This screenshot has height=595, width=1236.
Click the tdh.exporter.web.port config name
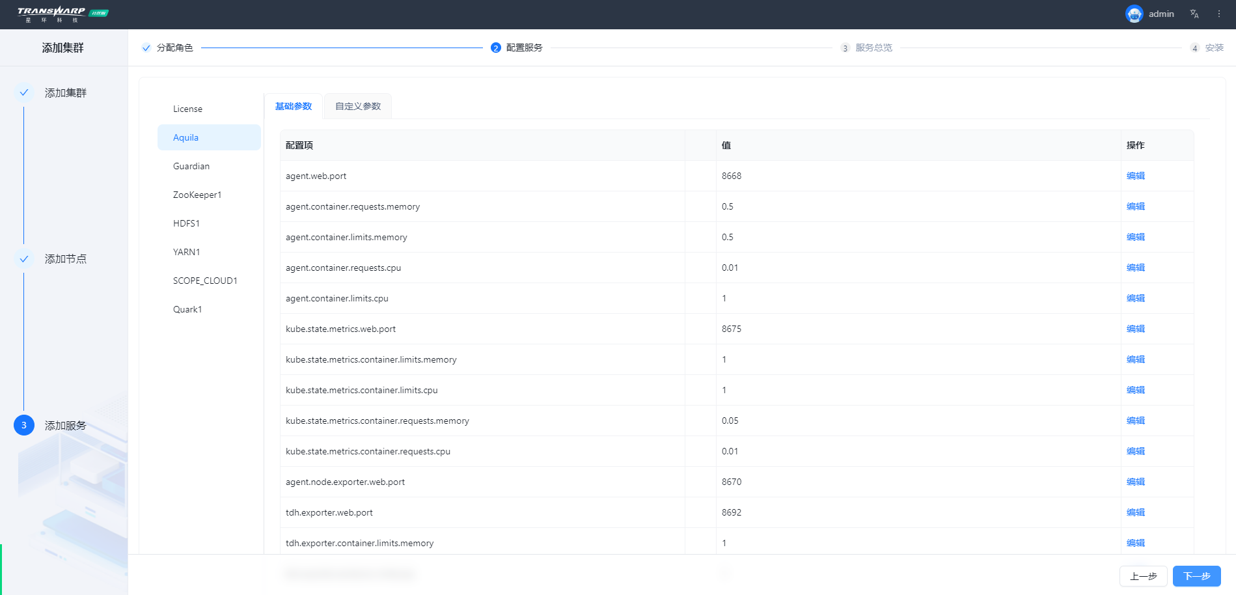pyautogui.click(x=329, y=512)
